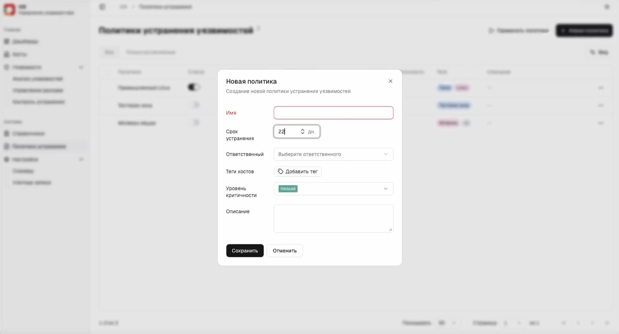Enable the status switch in third policy row
619x334 pixels.
[194, 123]
